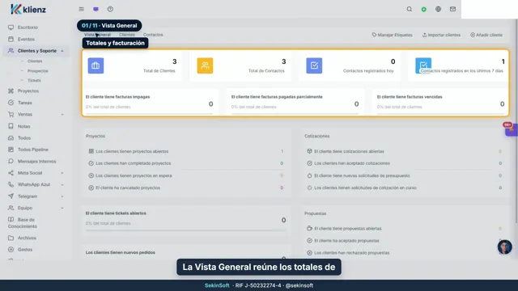Open the help question mark icon
The image size is (518, 291).
[110, 9]
